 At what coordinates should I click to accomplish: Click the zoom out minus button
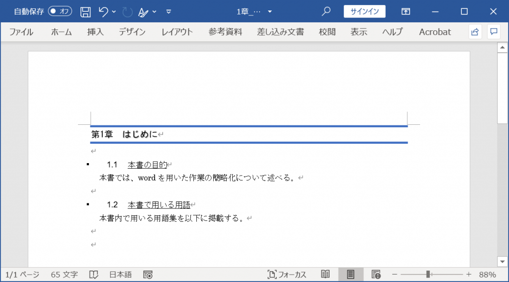click(394, 275)
